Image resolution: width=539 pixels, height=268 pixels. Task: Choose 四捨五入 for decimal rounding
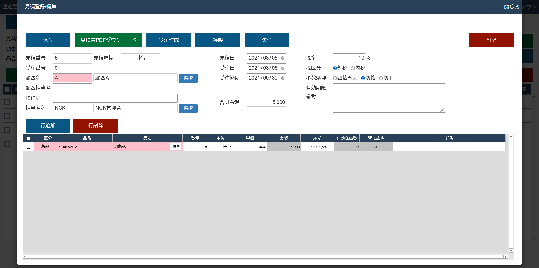tap(335, 78)
